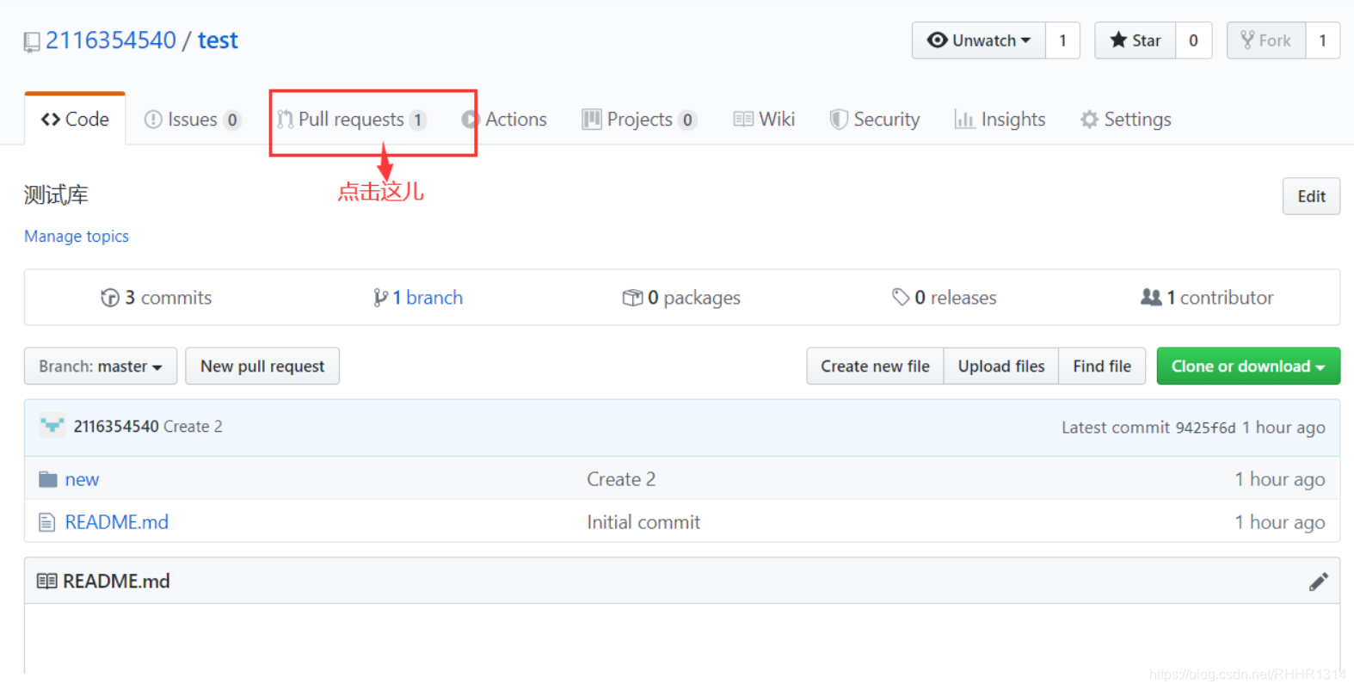Screen dimensions: 1354x690
Task: Click the Edit description button
Action: coord(1311,196)
